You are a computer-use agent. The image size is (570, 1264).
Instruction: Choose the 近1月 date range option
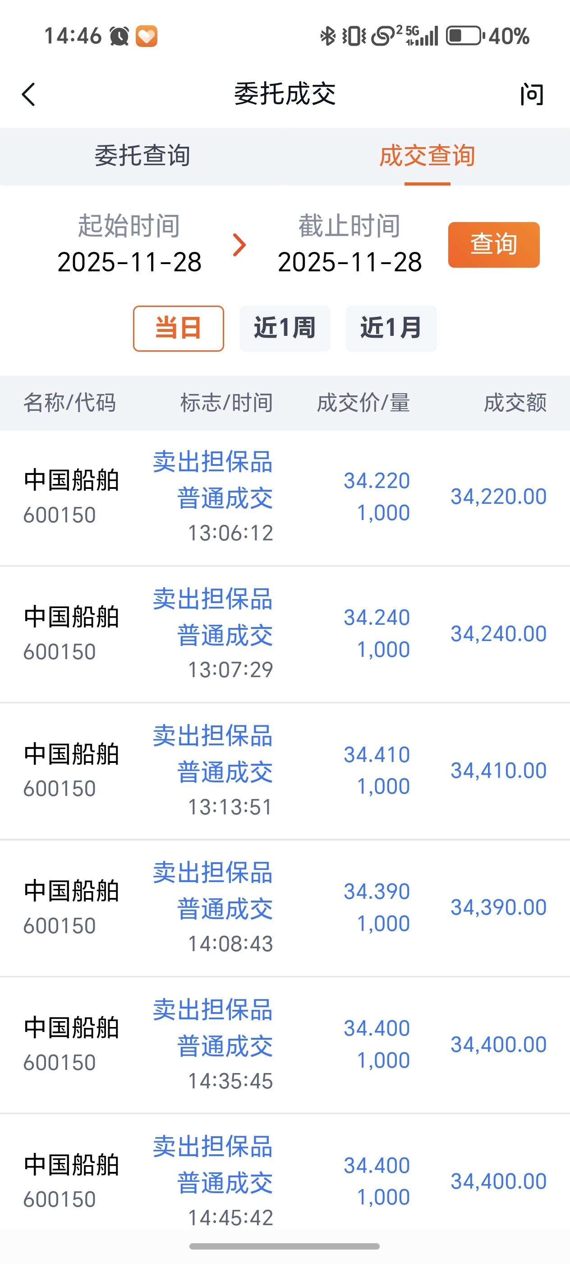coord(391,328)
